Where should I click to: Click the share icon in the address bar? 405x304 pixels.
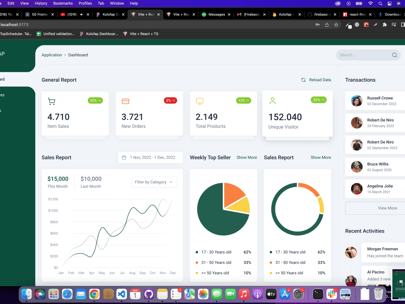click(x=327, y=25)
